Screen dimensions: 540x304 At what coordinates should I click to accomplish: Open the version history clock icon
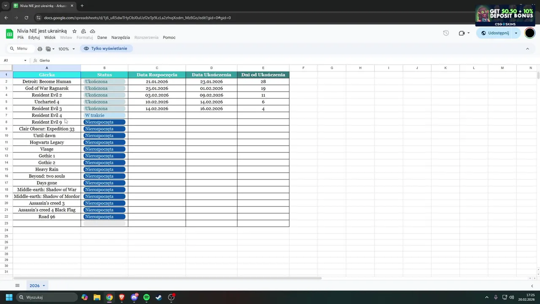click(446, 33)
